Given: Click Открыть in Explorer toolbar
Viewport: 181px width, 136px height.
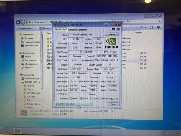Looking at the screenshot, I should pyautogui.click(x=45, y=28).
